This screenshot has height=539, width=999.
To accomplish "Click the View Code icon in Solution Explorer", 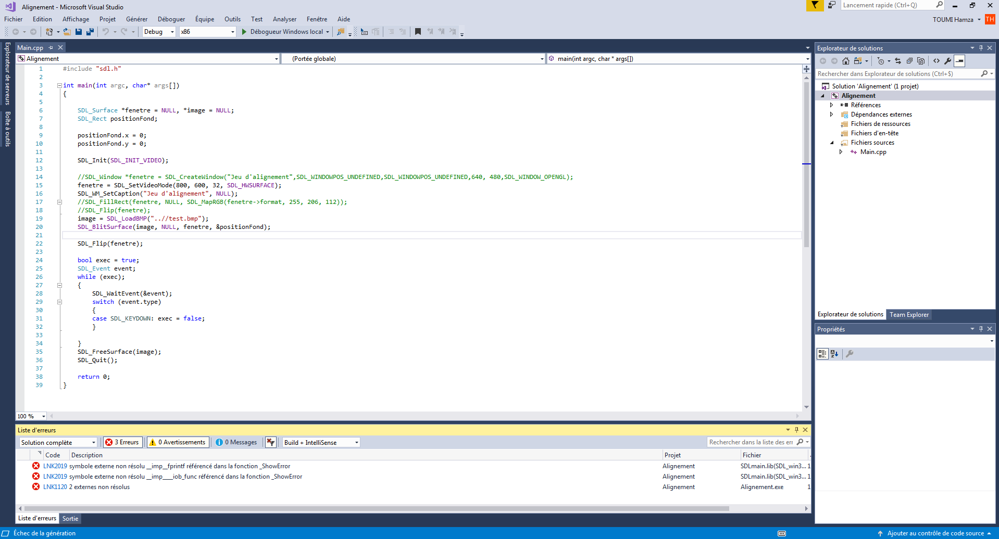I will tap(936, 61).
